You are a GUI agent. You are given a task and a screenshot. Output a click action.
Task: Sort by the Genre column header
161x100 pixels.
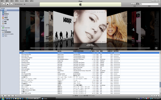pyautogui.click(x=103, y=51)
